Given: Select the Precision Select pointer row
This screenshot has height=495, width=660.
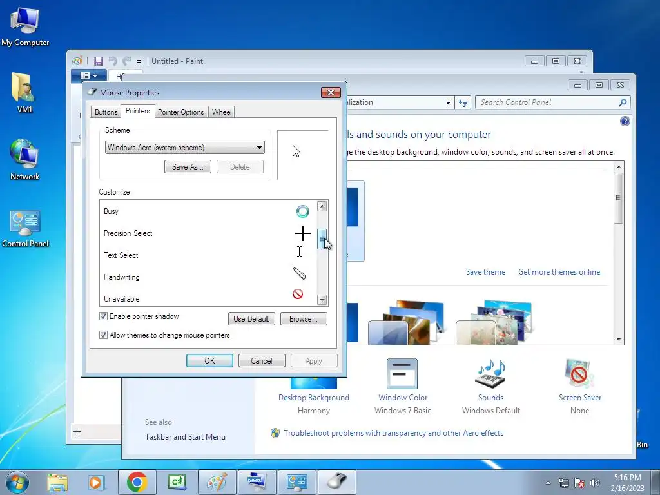Looking at the screenshot, I should point(208,233).
